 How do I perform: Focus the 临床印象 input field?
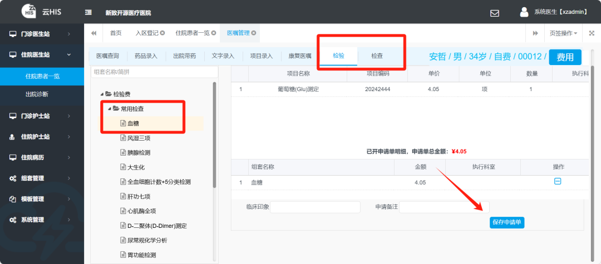pos(316,207)
